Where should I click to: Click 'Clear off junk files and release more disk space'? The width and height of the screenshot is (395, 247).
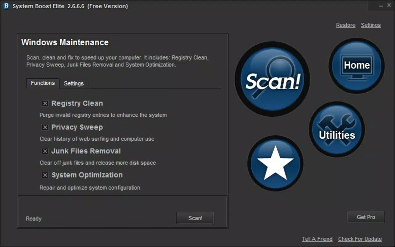[x=98, y=163]
